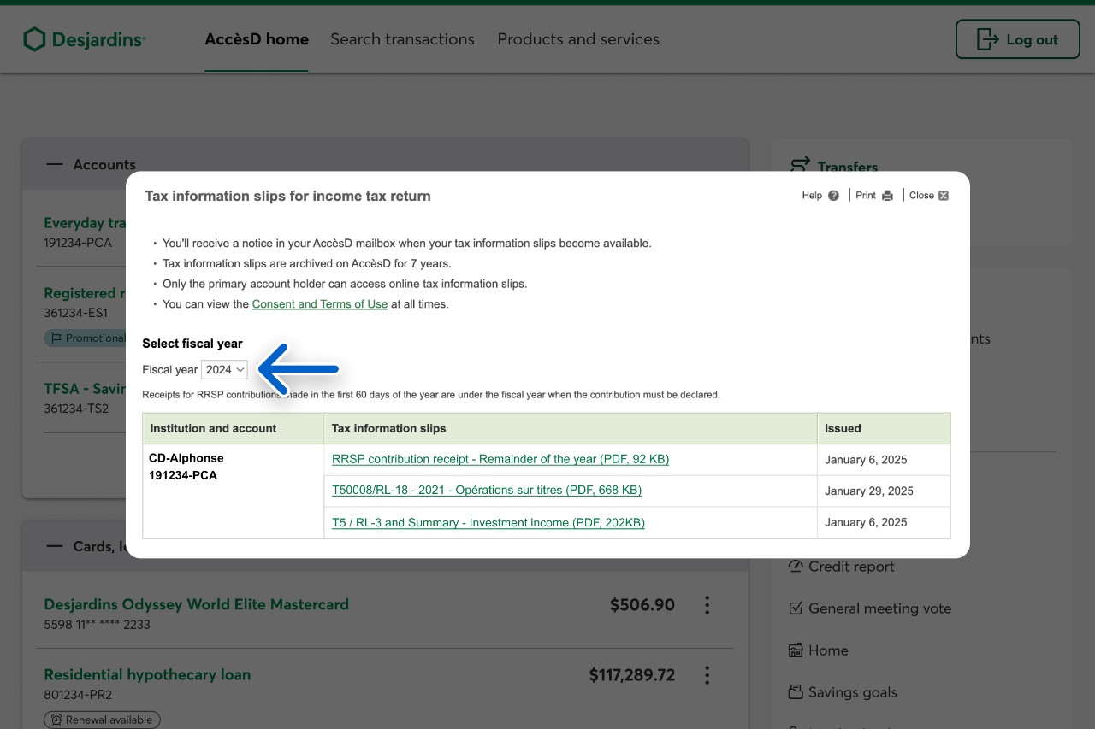Collapse the Cards and loans section
1095x729 pixels.
click(55, 546)
